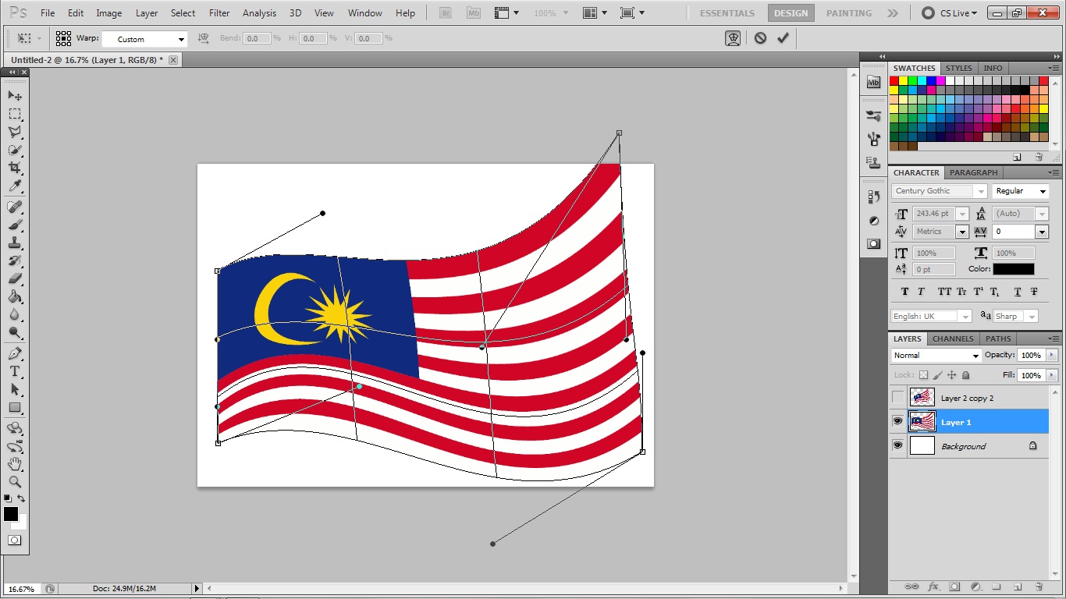Click the tracking value field showing 0
Image resolution: width=1066 pixels, height=599 pixels.
pyautogui.click(x=1014, y=232)
